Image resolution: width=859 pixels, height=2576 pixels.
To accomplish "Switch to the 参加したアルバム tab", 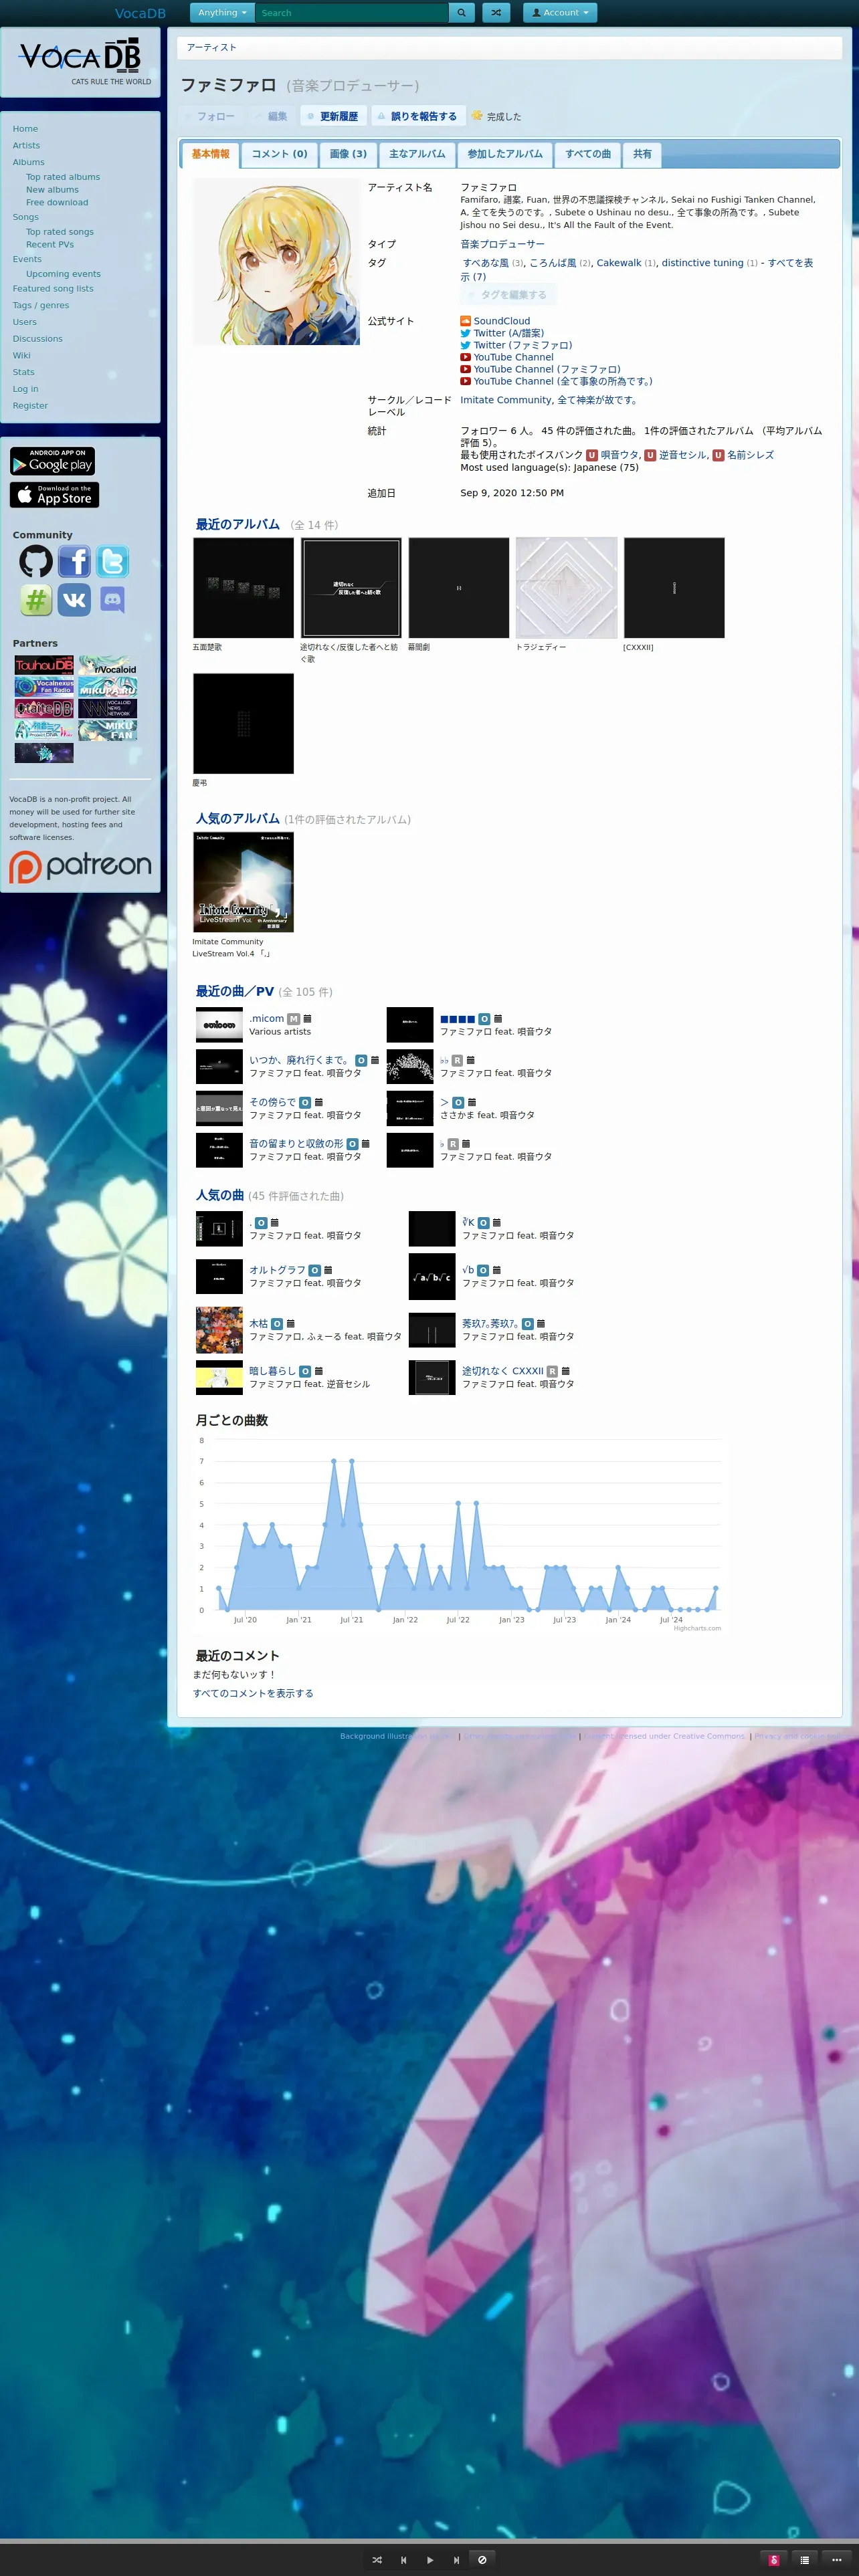I will click(505, 154).
